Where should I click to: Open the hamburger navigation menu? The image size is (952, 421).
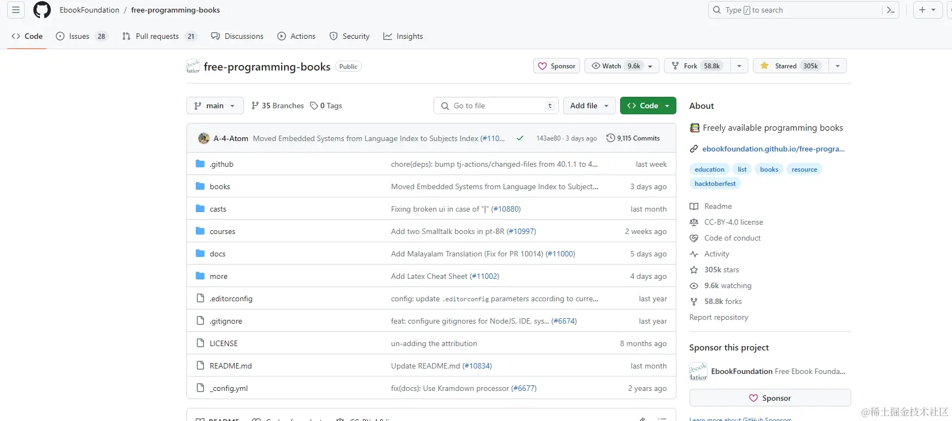point(16,10)
